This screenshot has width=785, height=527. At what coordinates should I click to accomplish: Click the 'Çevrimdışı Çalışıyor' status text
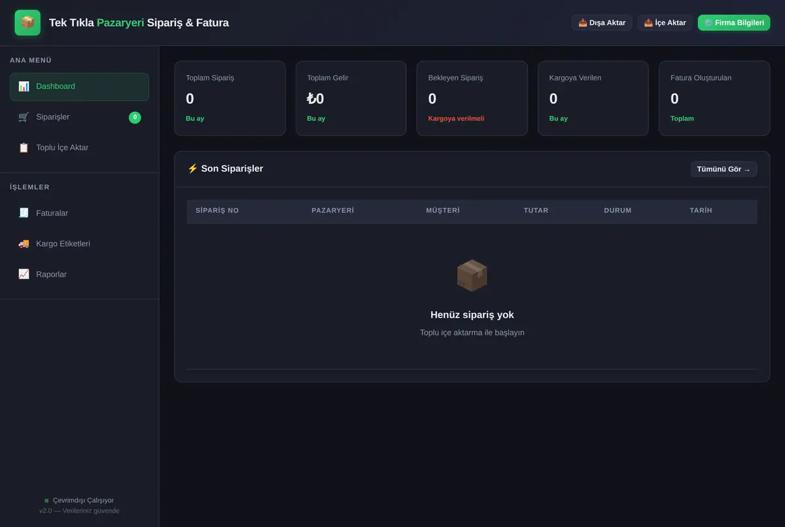[x=83, y=501]
